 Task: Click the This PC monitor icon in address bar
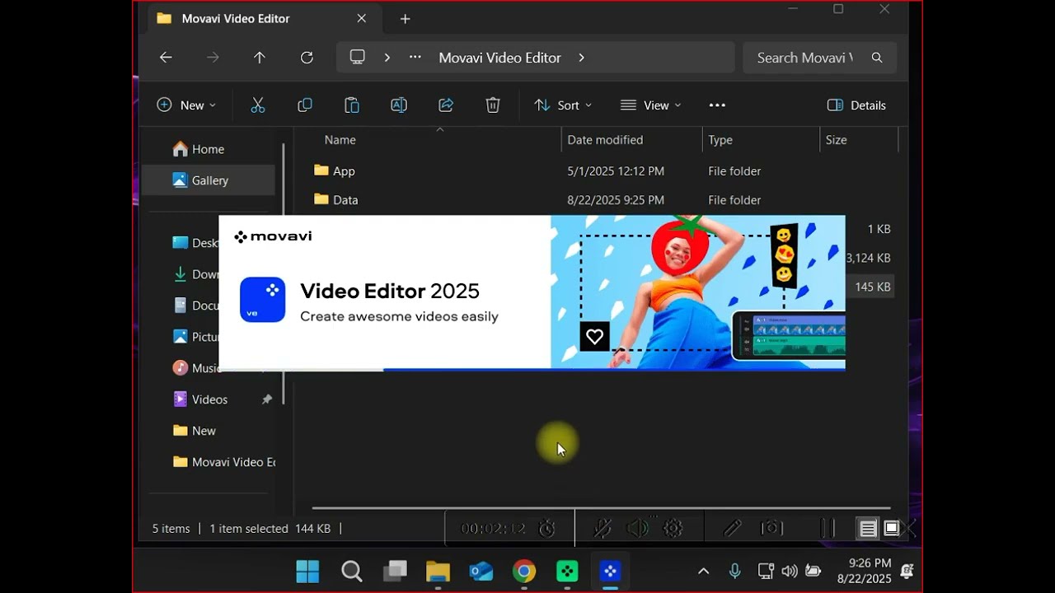(357, 57)
